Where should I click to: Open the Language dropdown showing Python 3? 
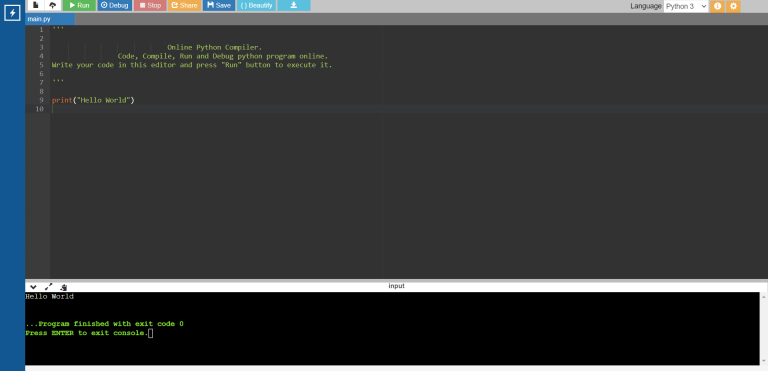[685, 6]
